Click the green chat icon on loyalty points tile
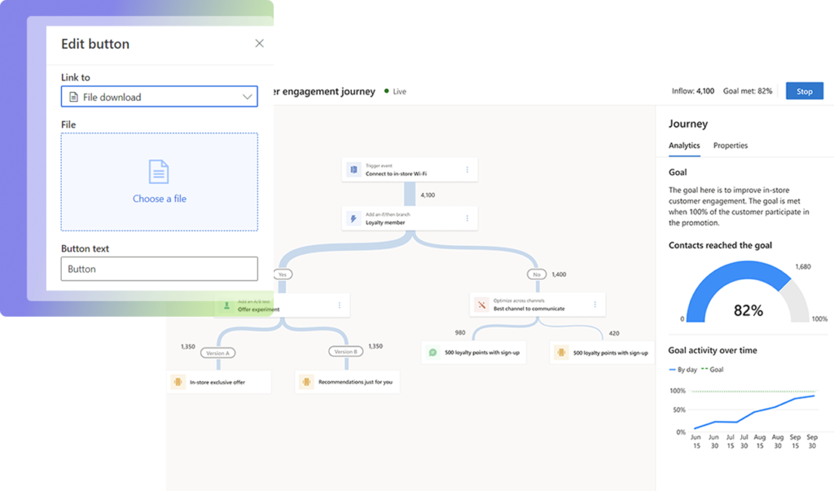This screenshot has height=491, width=834. [433, 353]
